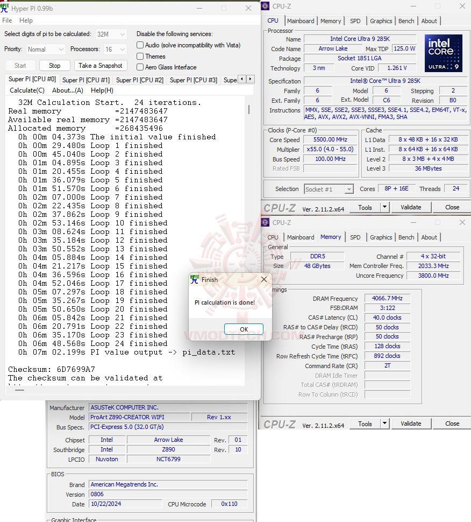Viewport: 471px width, 522px height.
Task: Click Close in lower CPU-Z window
Action: pyautogui.click(x=452, y=424)
